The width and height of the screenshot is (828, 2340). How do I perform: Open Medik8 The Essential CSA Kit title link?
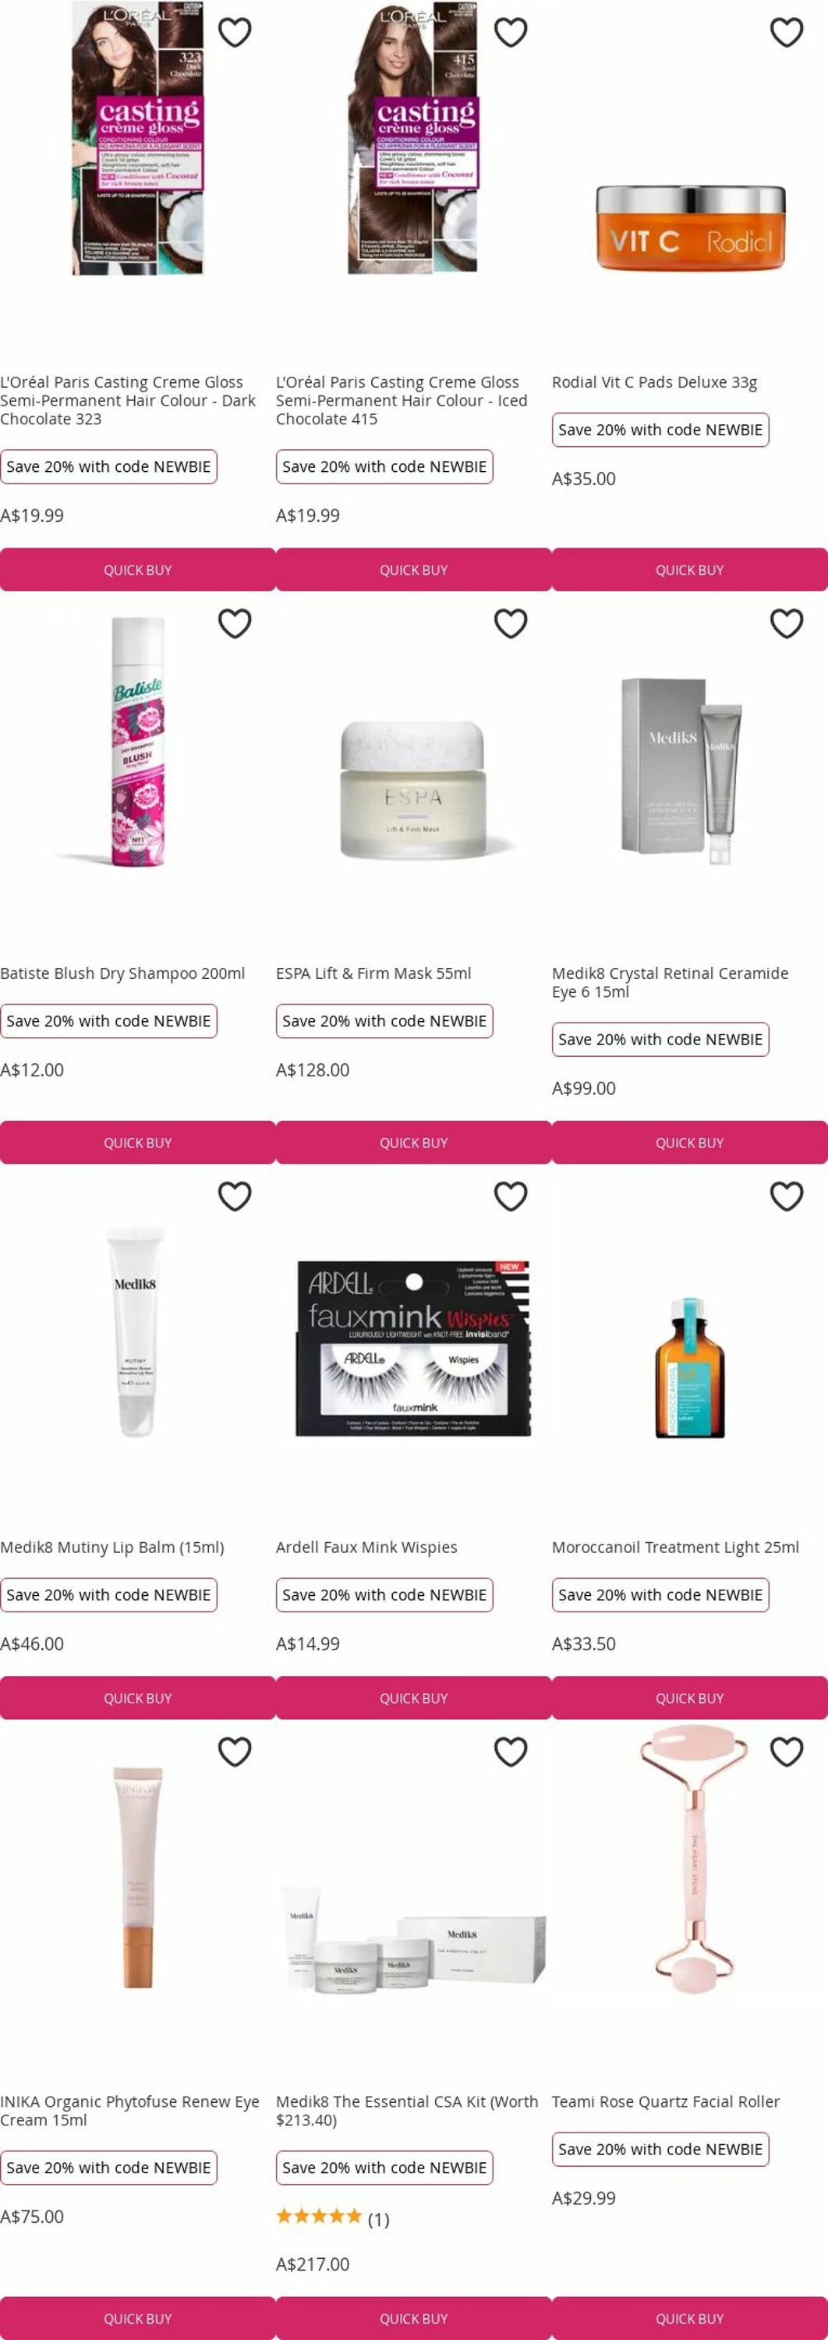click(x=407, y=2110)
